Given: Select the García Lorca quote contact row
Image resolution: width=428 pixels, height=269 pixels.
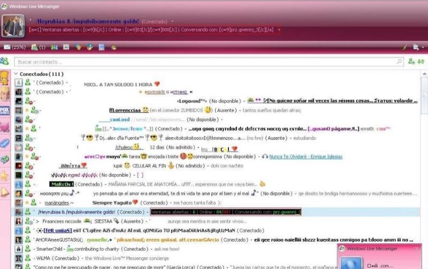Looking at the screenshot, I should pyautogui.click(x=175, y=266).
